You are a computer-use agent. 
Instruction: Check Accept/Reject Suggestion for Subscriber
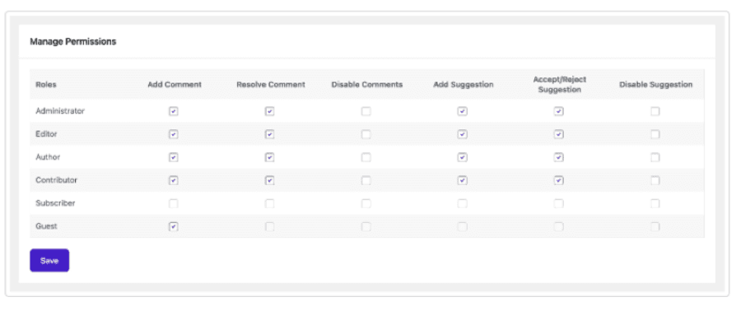coord(558,204)
